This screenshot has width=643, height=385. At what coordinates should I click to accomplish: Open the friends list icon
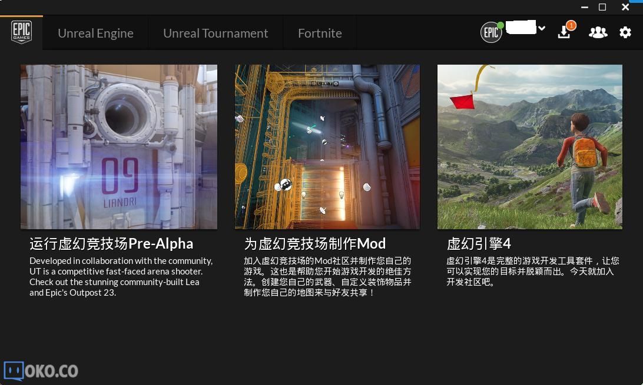(x=598, y=33)
